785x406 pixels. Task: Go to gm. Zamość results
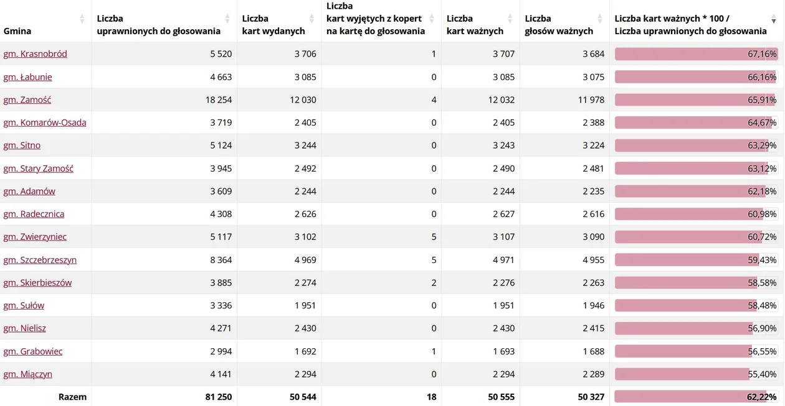pos(27,99)
